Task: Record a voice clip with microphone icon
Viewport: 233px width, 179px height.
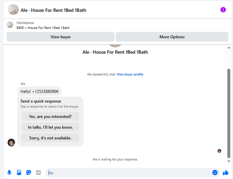Action: coord(9,172)
